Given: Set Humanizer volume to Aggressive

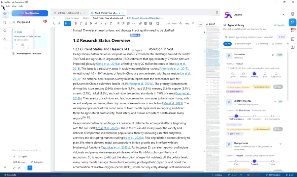Looking at the screenshot, I should point(276,74).
